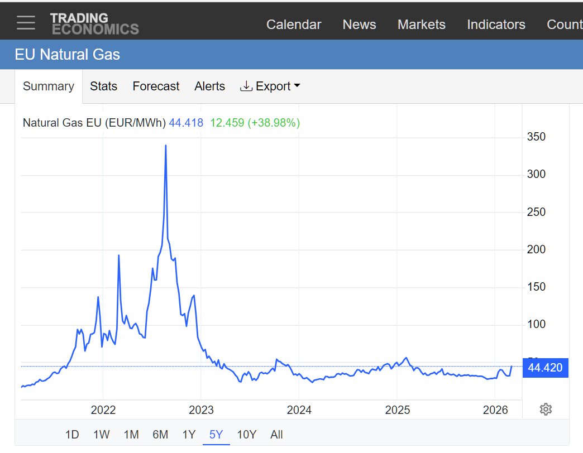The height and width of the screenshot is (453, 583).
Task: Set chart range to 6M
Action: tap(160, 434)
